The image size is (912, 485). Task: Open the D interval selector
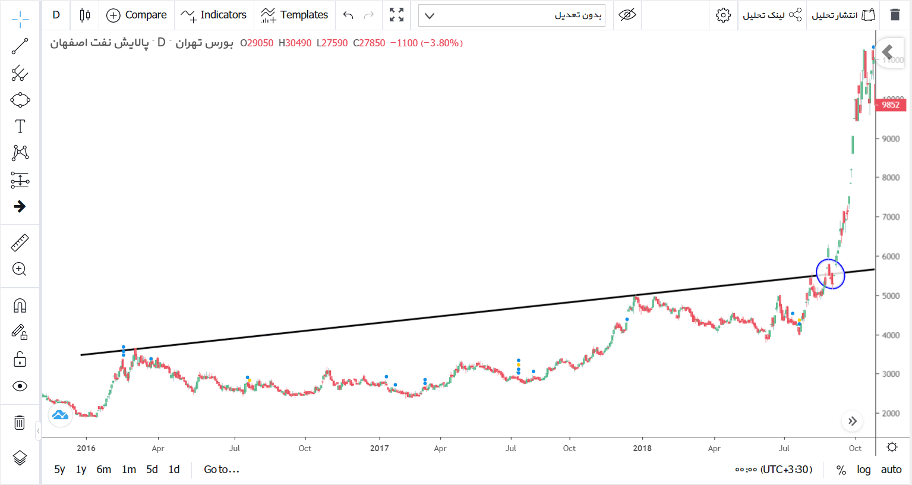coord(56,15)
